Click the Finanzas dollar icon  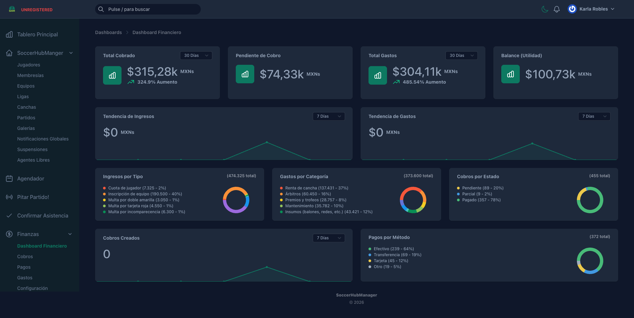tap(9, 234)
